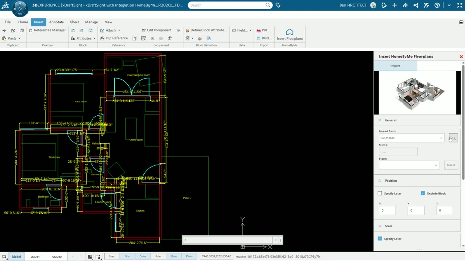This screenshot has height=261, width=465.
Task: Select the Clip Reference tool
Action: 114,38
